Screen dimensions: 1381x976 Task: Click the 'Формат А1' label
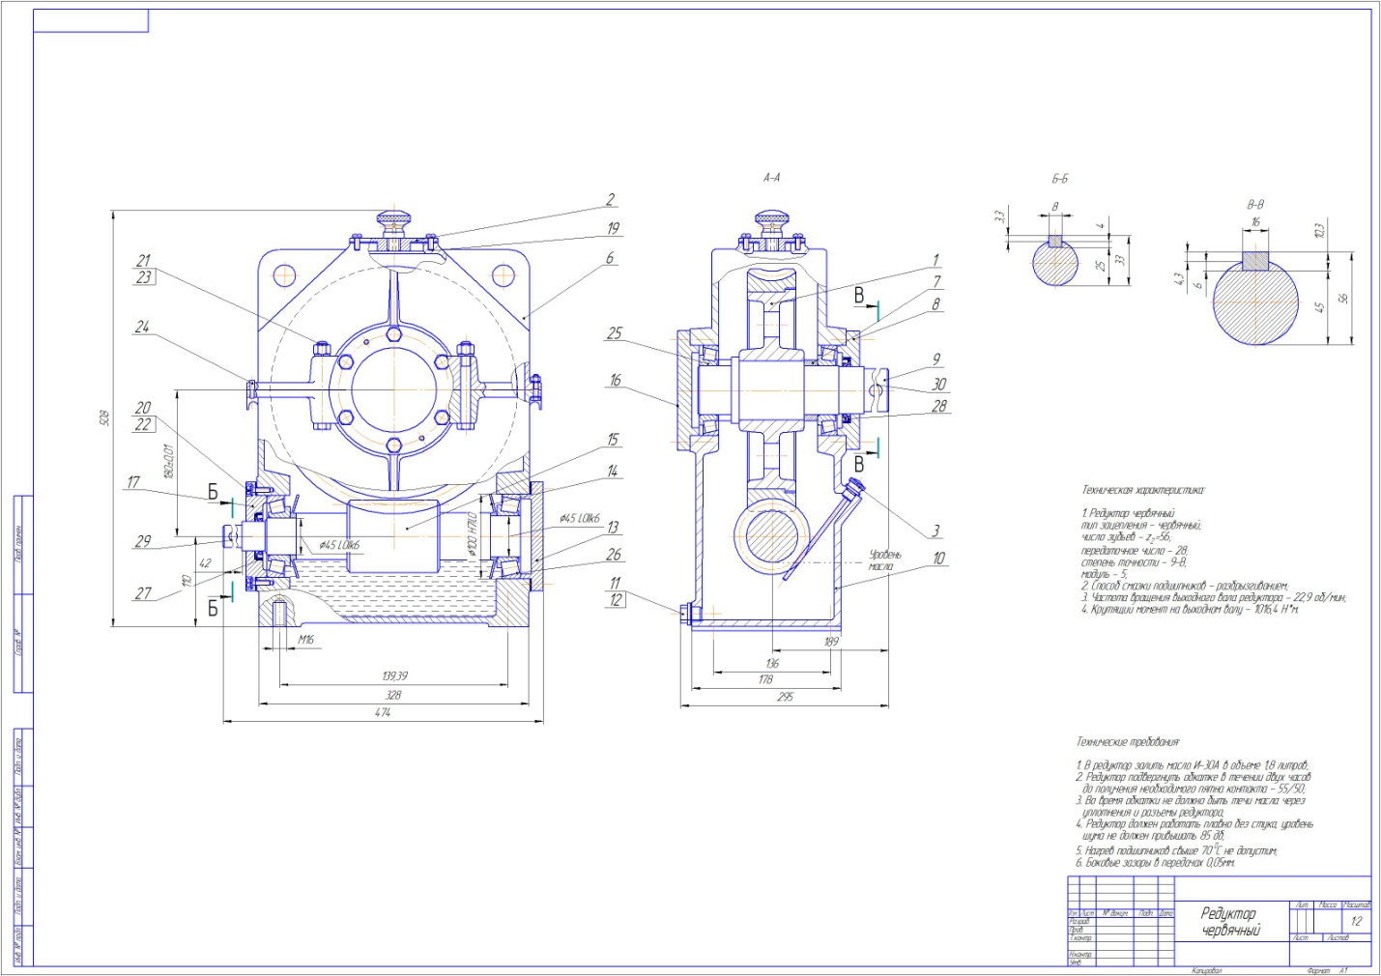[x=1327, y=970]
